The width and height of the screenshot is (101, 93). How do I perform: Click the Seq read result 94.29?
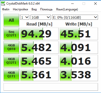[39, 34]
